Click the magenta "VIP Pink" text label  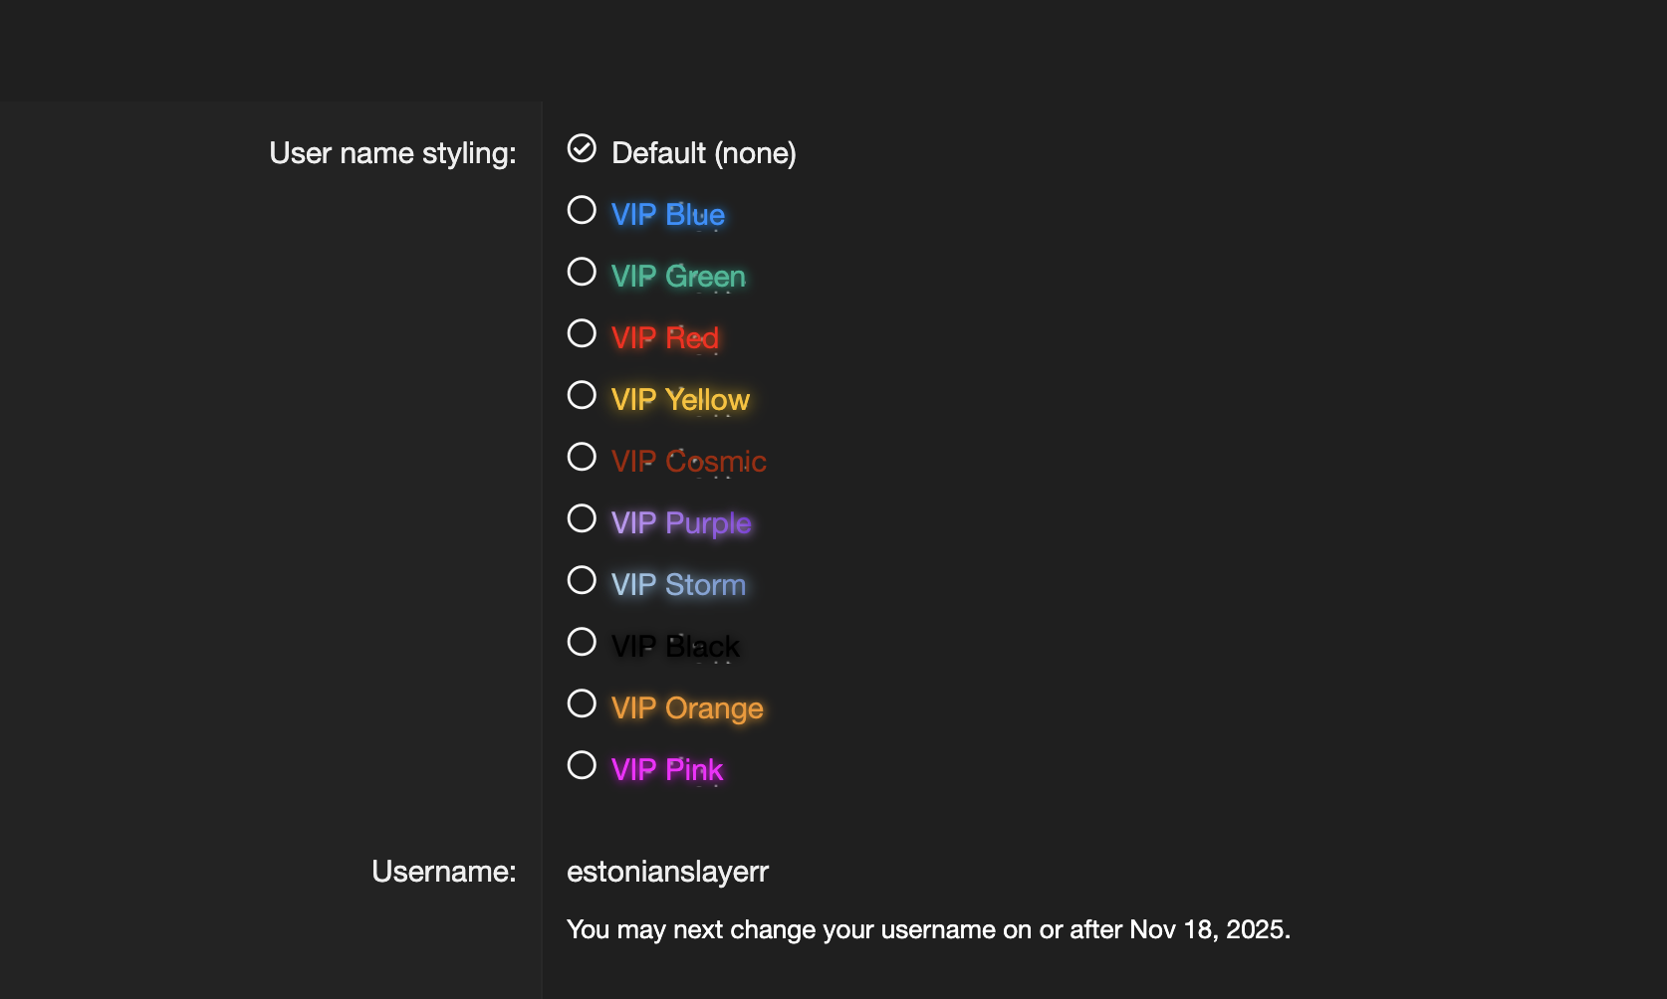[666, 770]
